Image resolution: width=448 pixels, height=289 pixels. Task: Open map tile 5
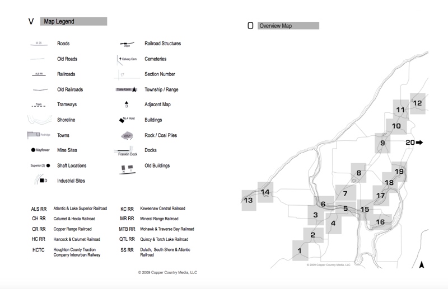click(346, 209)
